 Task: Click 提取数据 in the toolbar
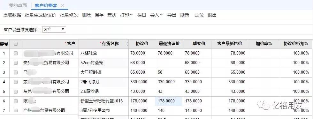pos(12,15)
